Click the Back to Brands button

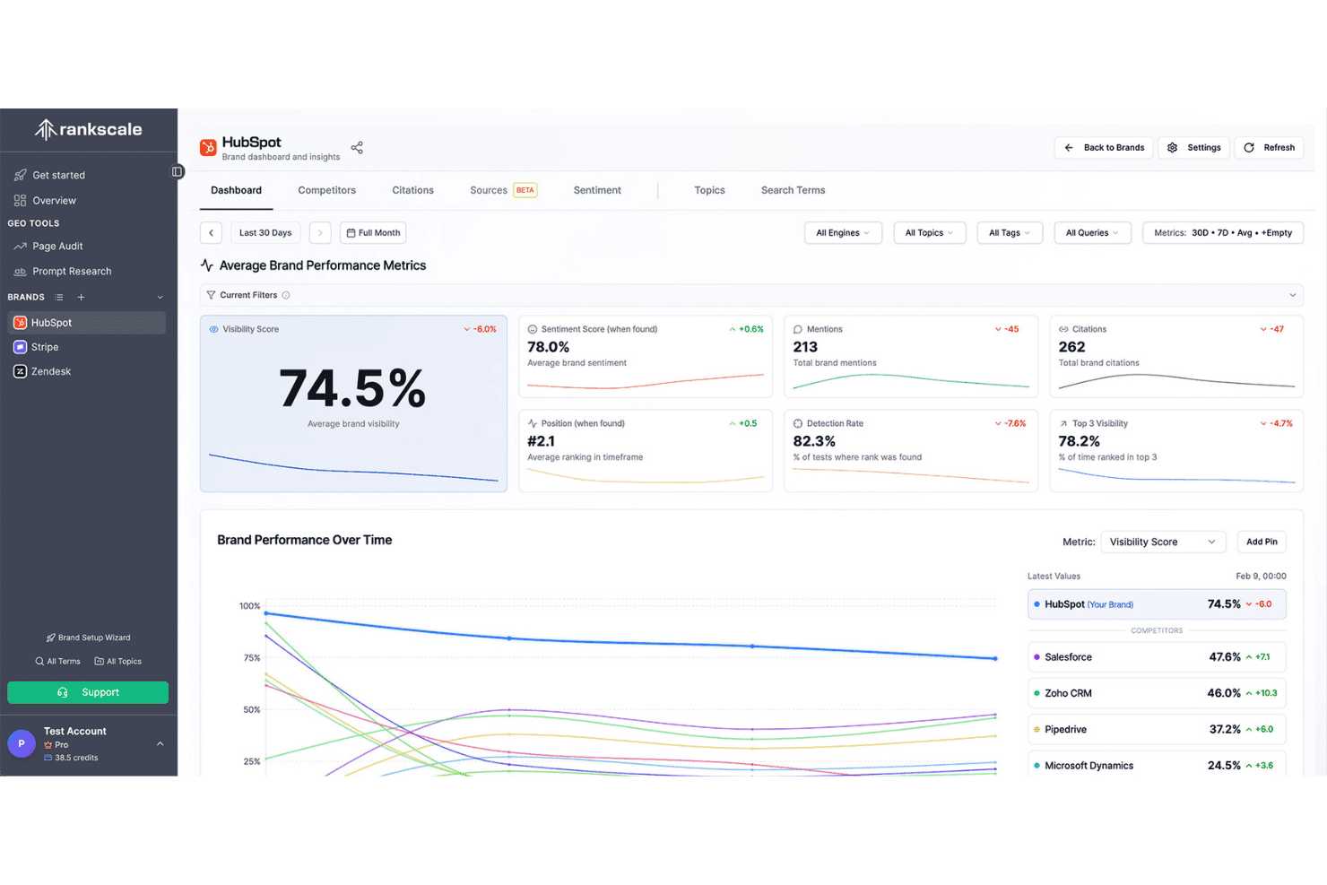[1105, 148]
